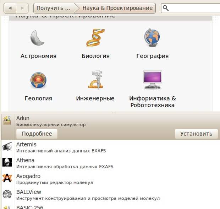Open the Инженерные caliper icon
220x209 pixels.
[x=95, y=80]
